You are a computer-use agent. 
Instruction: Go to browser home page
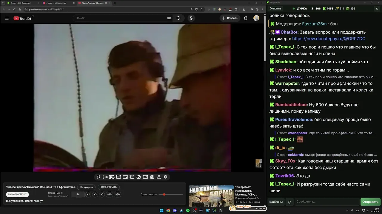coord(20,9)
